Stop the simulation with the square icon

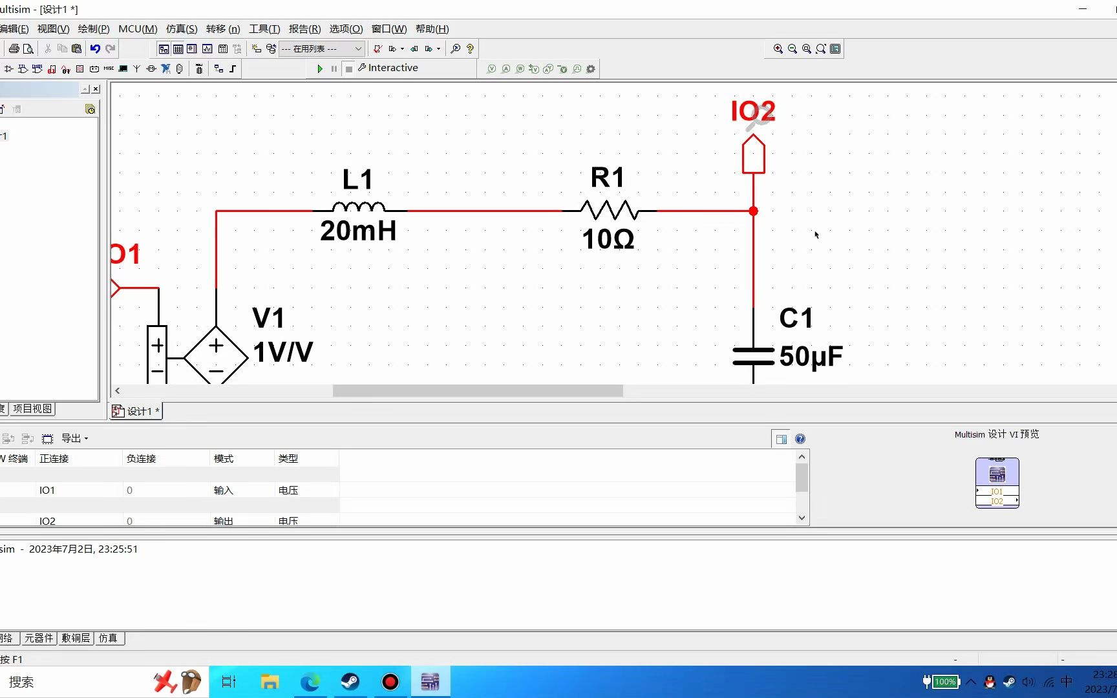tap(348, 69)
